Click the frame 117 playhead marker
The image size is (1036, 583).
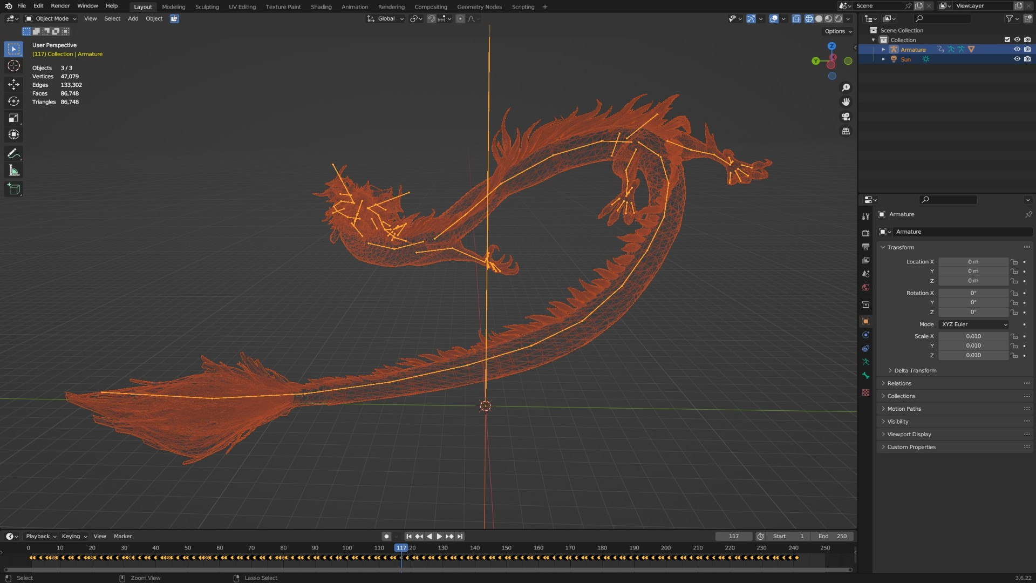click(401, 547)
